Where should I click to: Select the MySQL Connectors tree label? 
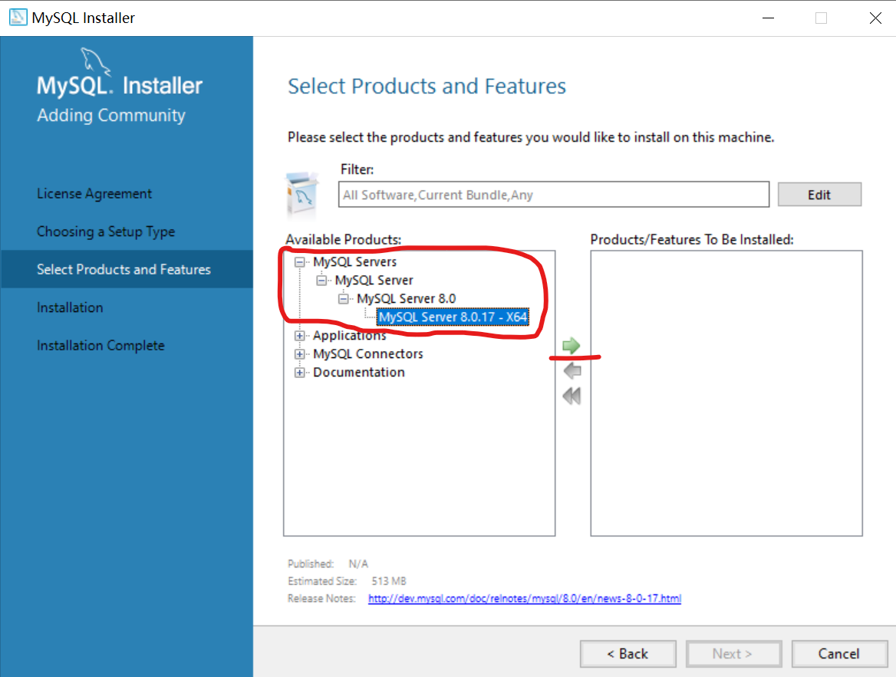click(368, 353)
